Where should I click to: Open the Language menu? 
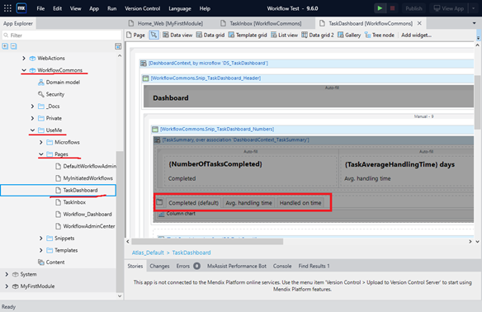[180, 8]
